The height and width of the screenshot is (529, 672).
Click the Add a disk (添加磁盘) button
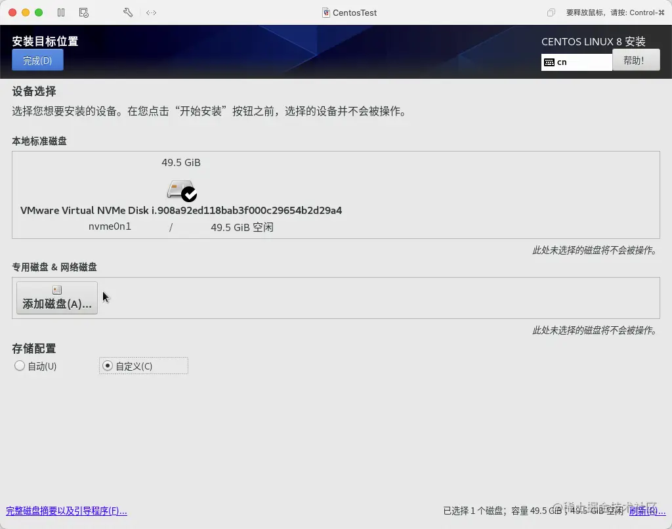point(57,298)
